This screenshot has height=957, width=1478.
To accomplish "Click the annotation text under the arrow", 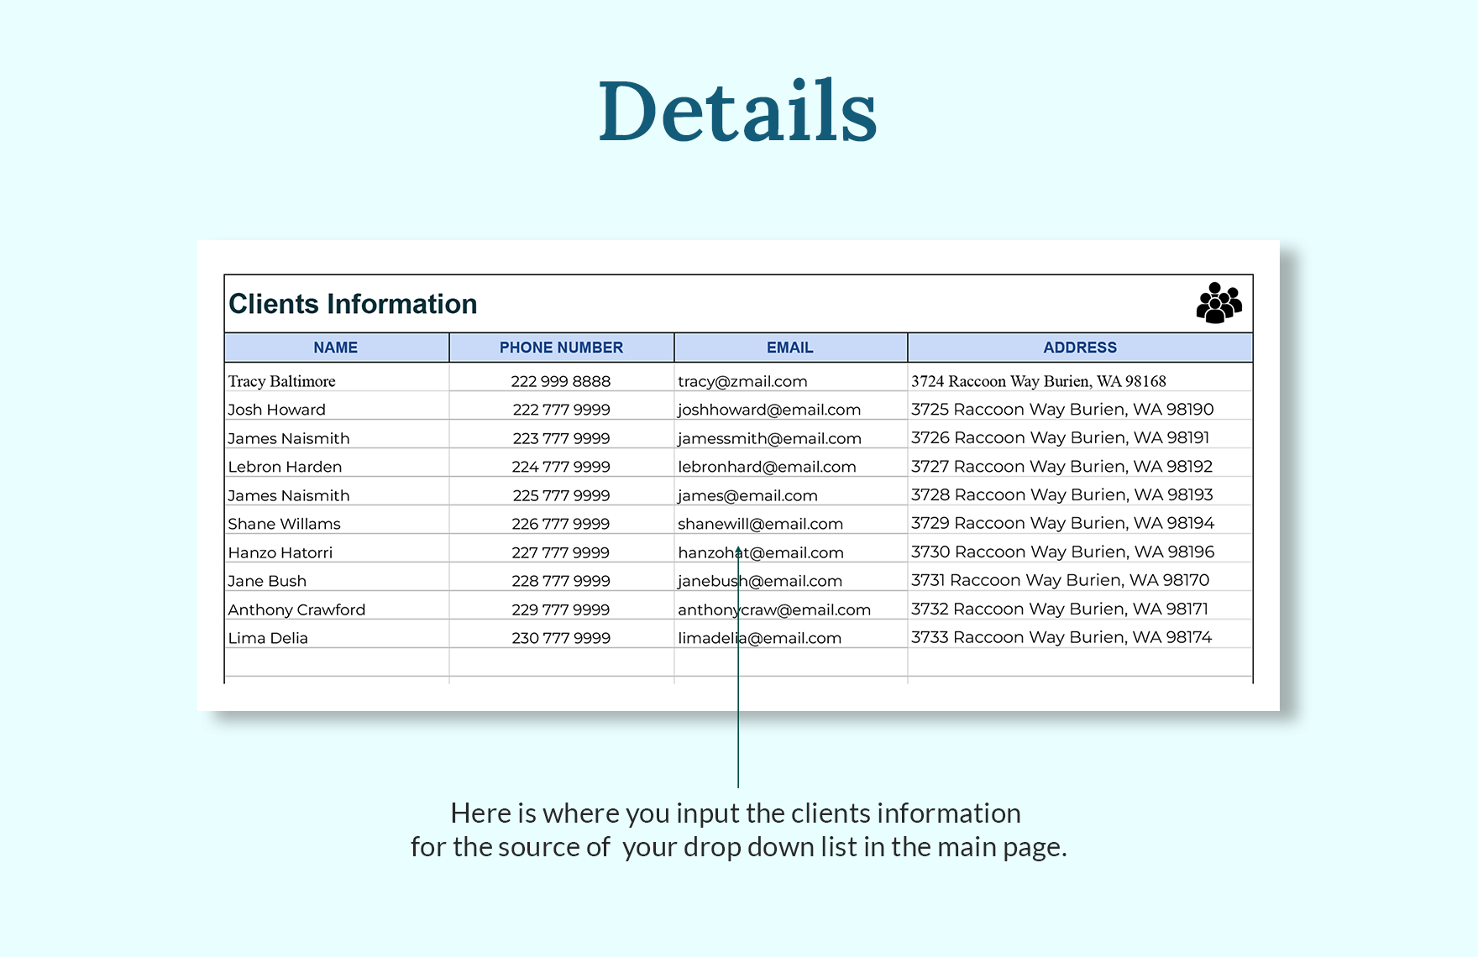I will point(737,829).
